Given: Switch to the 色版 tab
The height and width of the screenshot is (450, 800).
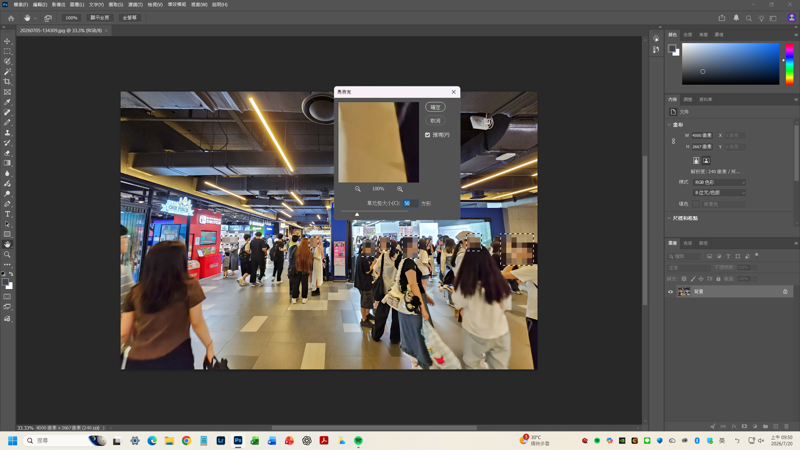Looking at the screenshot, I should (x=688, y=243).
